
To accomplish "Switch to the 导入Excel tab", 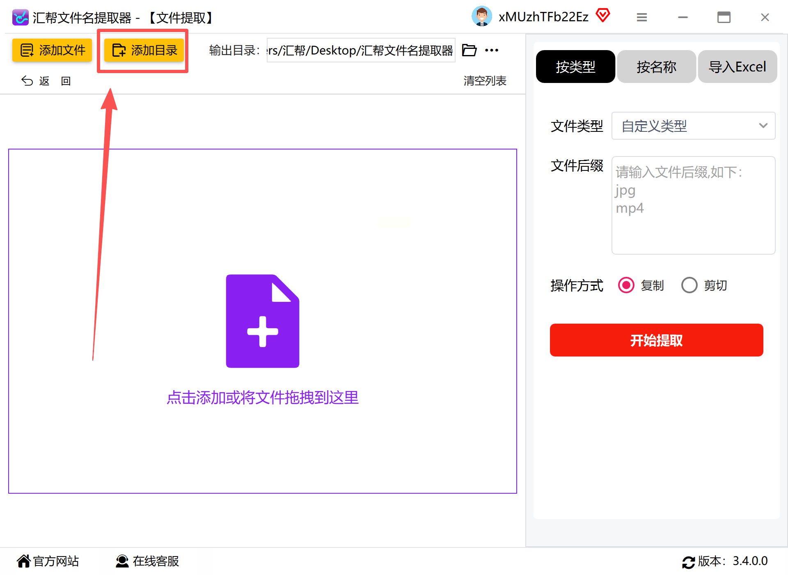I will 737,67.
